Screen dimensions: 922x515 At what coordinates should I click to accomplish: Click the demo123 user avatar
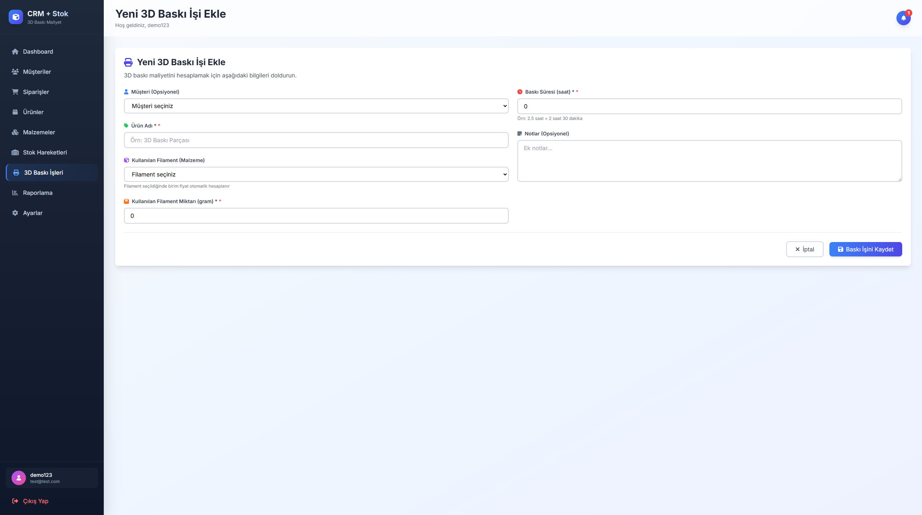[19, 478]
